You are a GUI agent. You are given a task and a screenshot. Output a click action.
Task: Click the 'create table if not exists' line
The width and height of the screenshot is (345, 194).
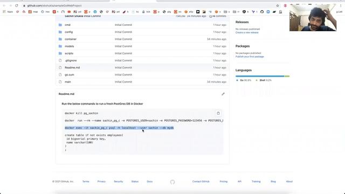tap(94, 135)
